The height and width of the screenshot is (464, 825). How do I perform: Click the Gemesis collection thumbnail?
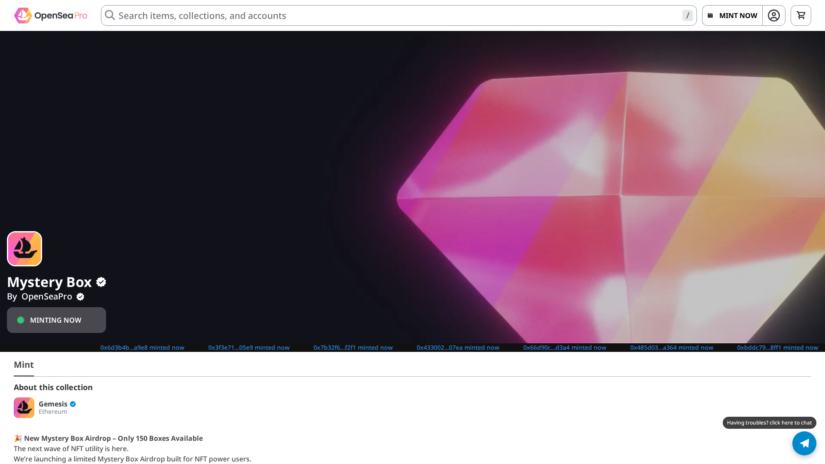click(x=24, y=408)
